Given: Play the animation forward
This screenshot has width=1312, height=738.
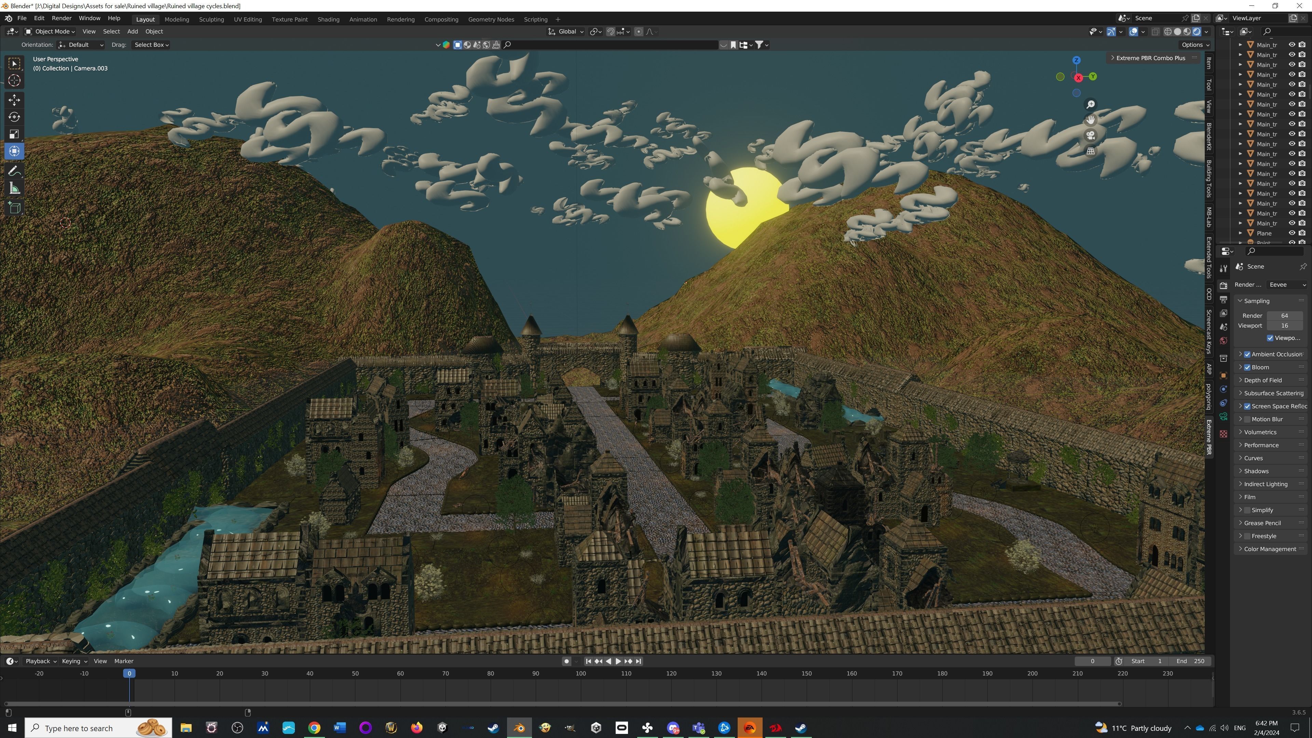Looking at the screenshot, I should click(618, 661).
